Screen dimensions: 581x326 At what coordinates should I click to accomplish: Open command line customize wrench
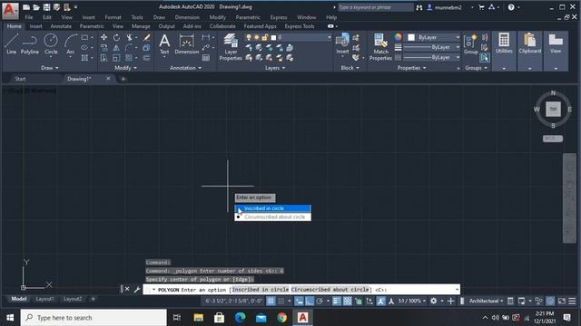137,290
